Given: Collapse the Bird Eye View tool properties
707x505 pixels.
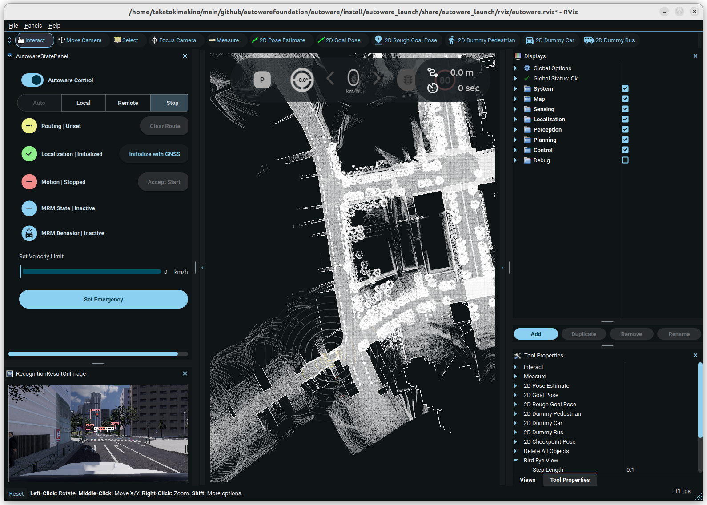Looking at the screenshot, I should coord(516,460).
